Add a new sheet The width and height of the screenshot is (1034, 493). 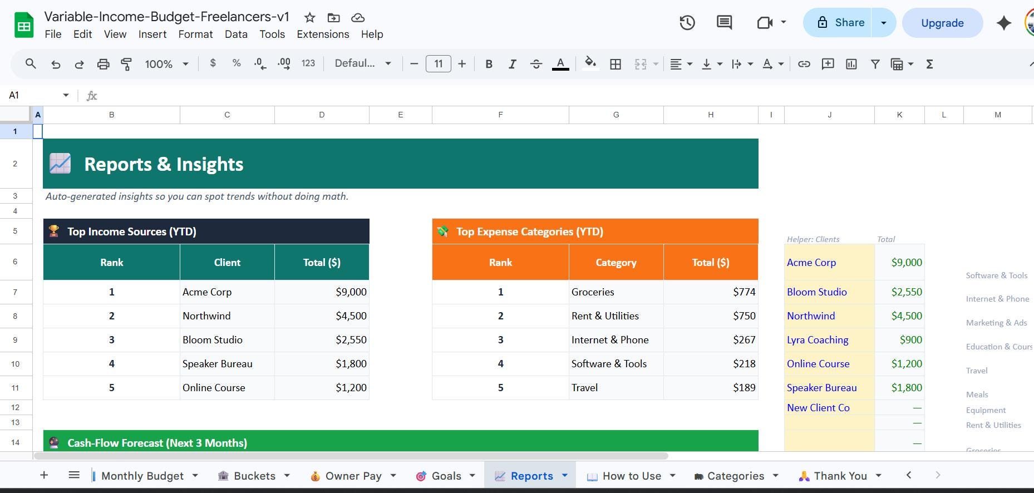click(x=44, y=475)
